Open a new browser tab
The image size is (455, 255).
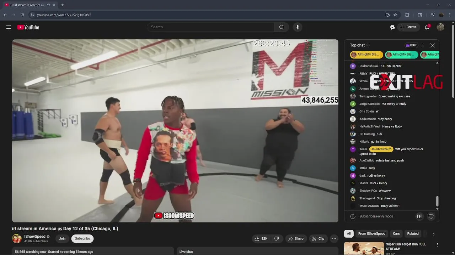63,5
